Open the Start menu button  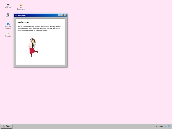point(7,126)
